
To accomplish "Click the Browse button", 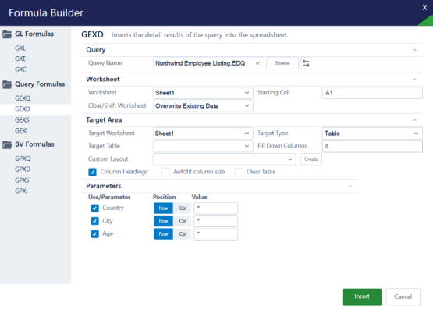I will [282, 63].
